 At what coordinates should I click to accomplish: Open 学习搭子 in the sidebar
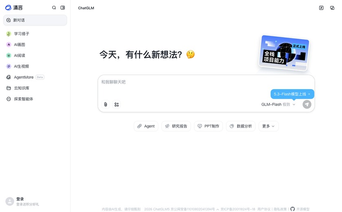coord(35,33)
